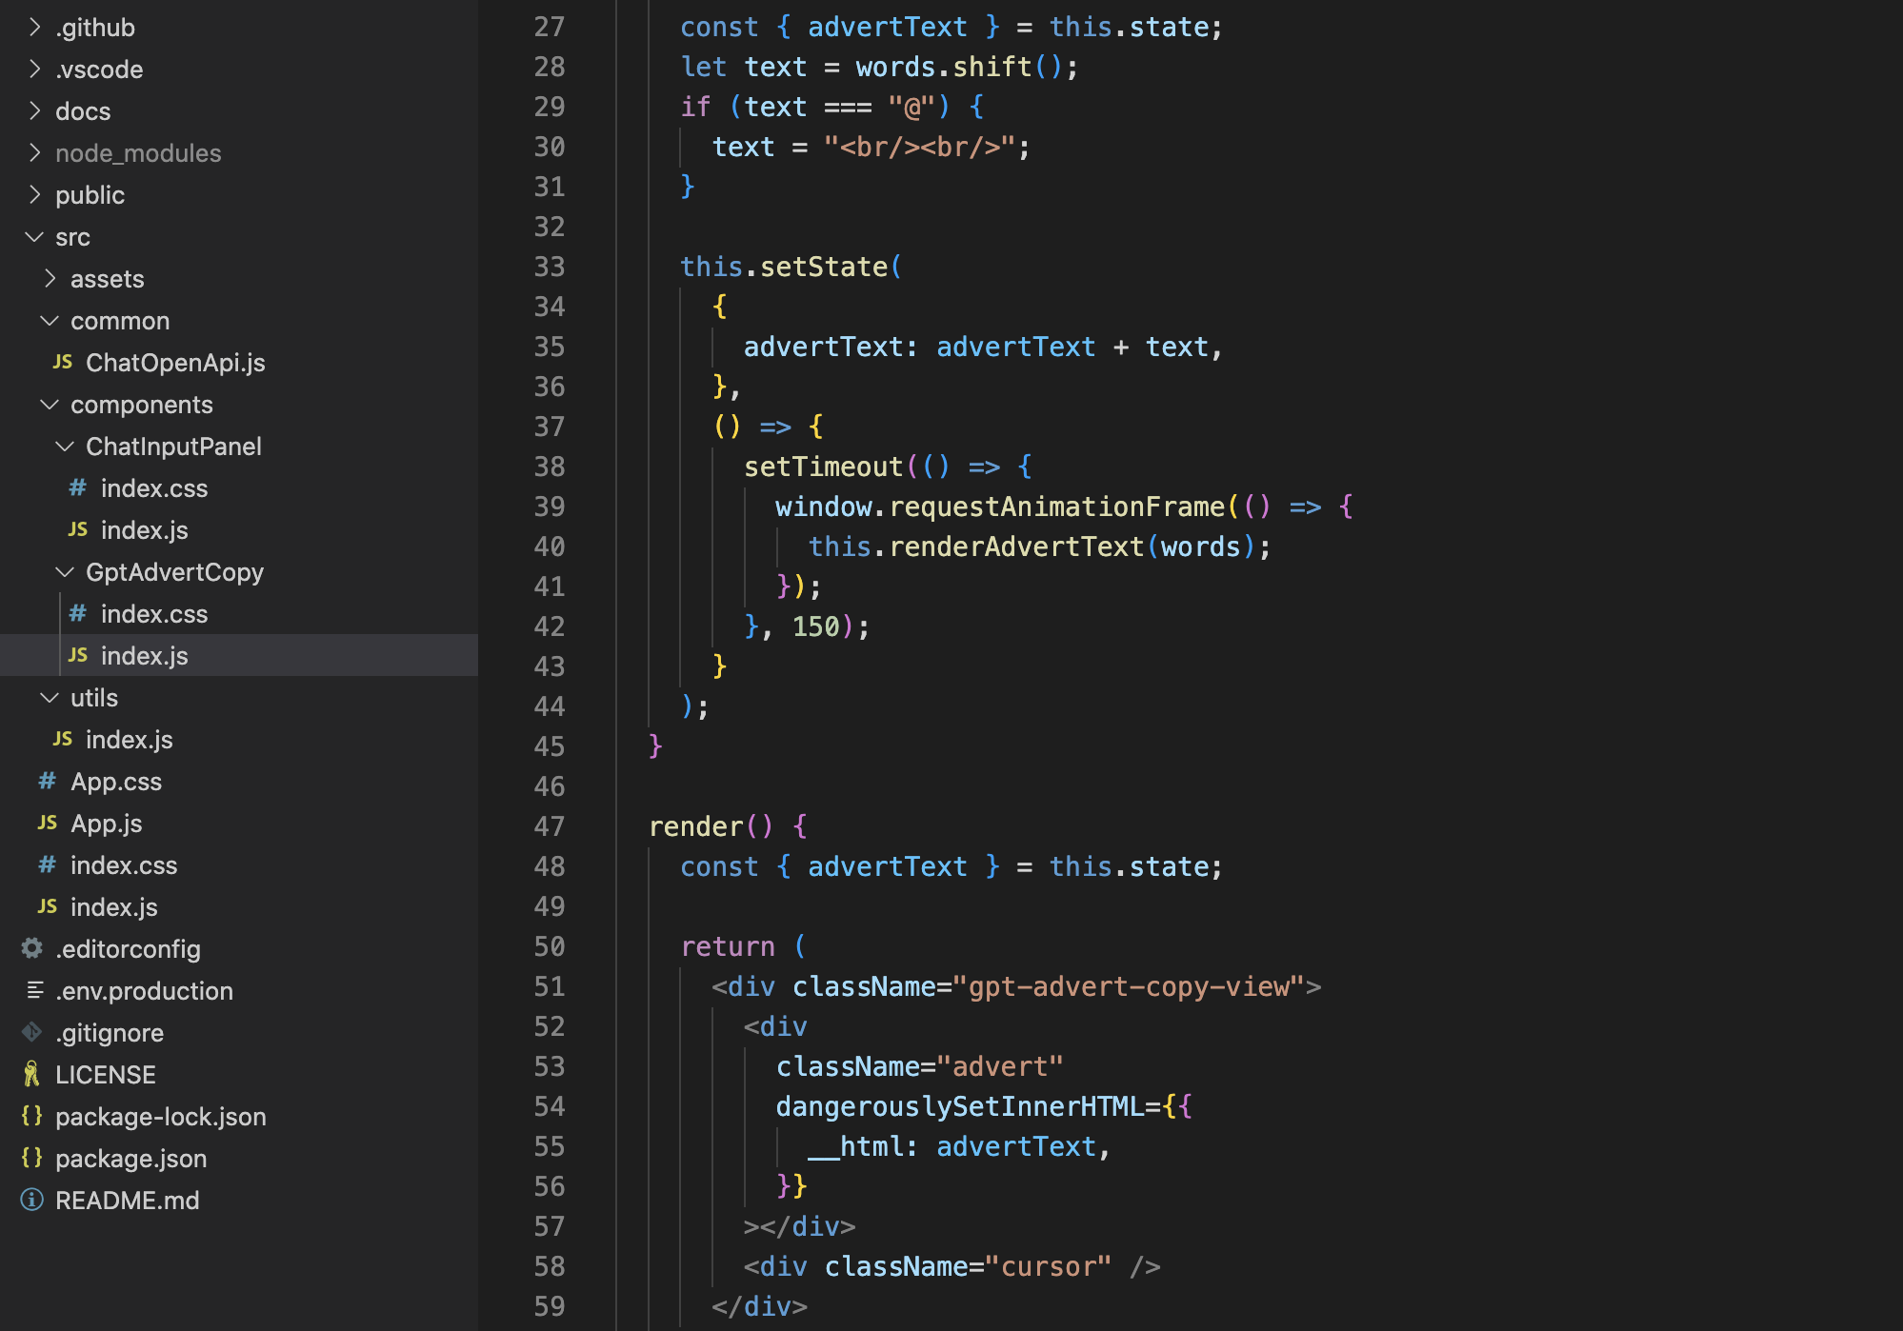
Task: Click line number 47 in the gutter
Action: click(549, 826)
